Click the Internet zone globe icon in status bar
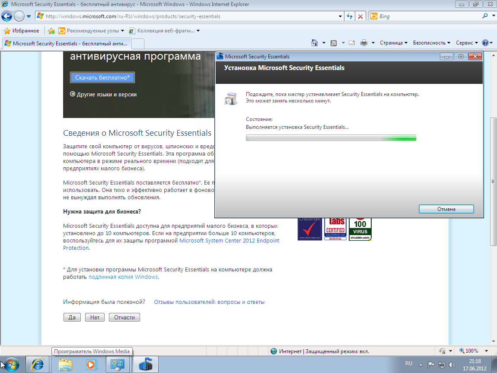497x373 pixels. coord(274,351)
